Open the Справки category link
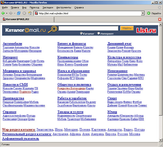The height and width of the screenshot is (147, 163). 9,112
